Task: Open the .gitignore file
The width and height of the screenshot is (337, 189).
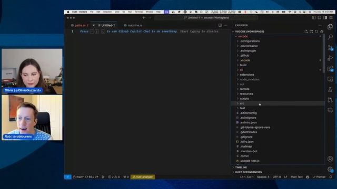Action: click(x=279, y=137)
